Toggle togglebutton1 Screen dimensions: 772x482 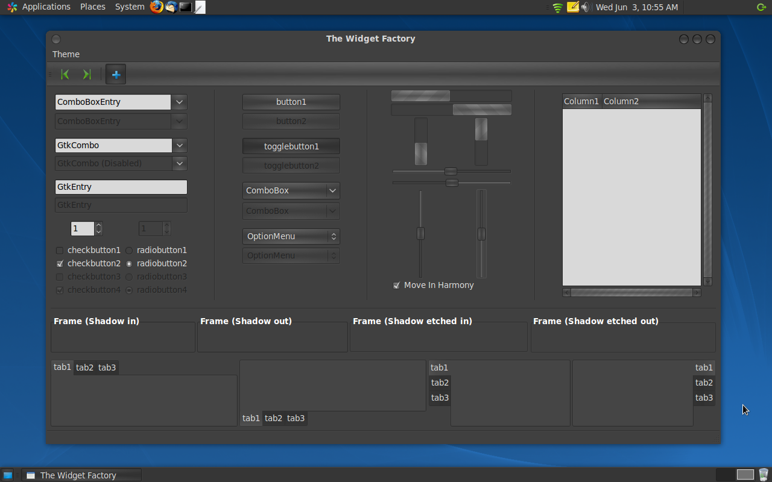291,146
